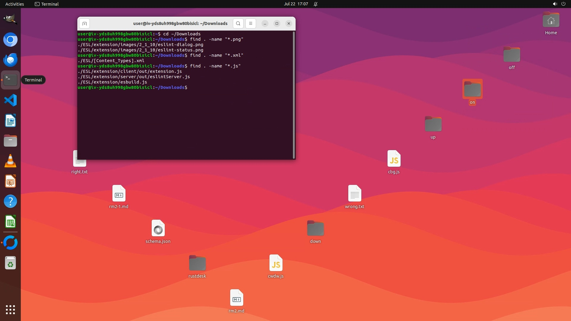Open the Thunderbird mail client
This screenshot has width=571, height=321.
[x=10, y=60]
